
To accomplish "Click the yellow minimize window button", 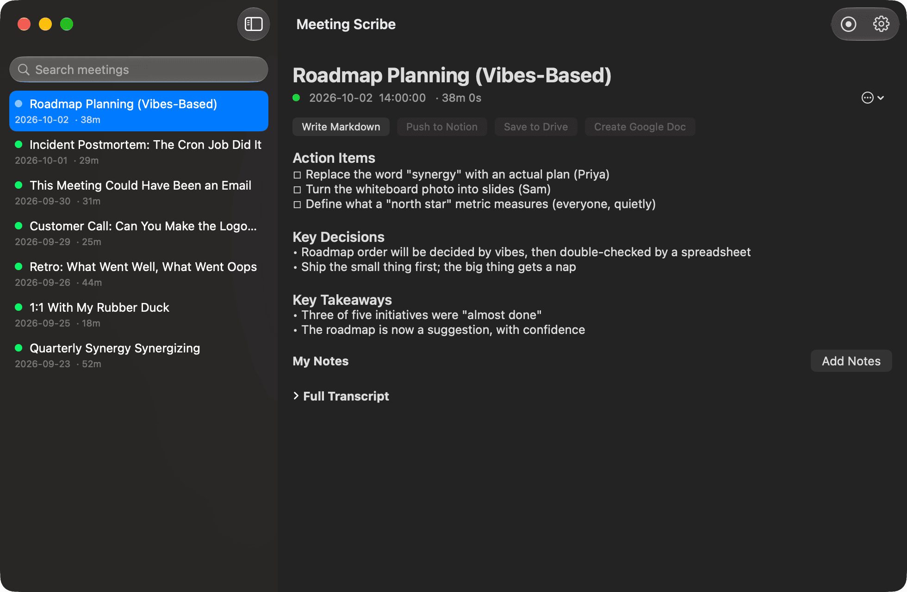I will [x=45, y=24].
